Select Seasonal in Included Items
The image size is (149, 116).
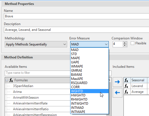[138, 80]
